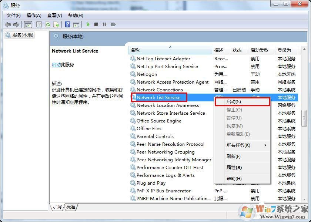Open the 查看 menu
Viewport: 311px width, 222px height.
pyautogui.click(x=54, y=15)
